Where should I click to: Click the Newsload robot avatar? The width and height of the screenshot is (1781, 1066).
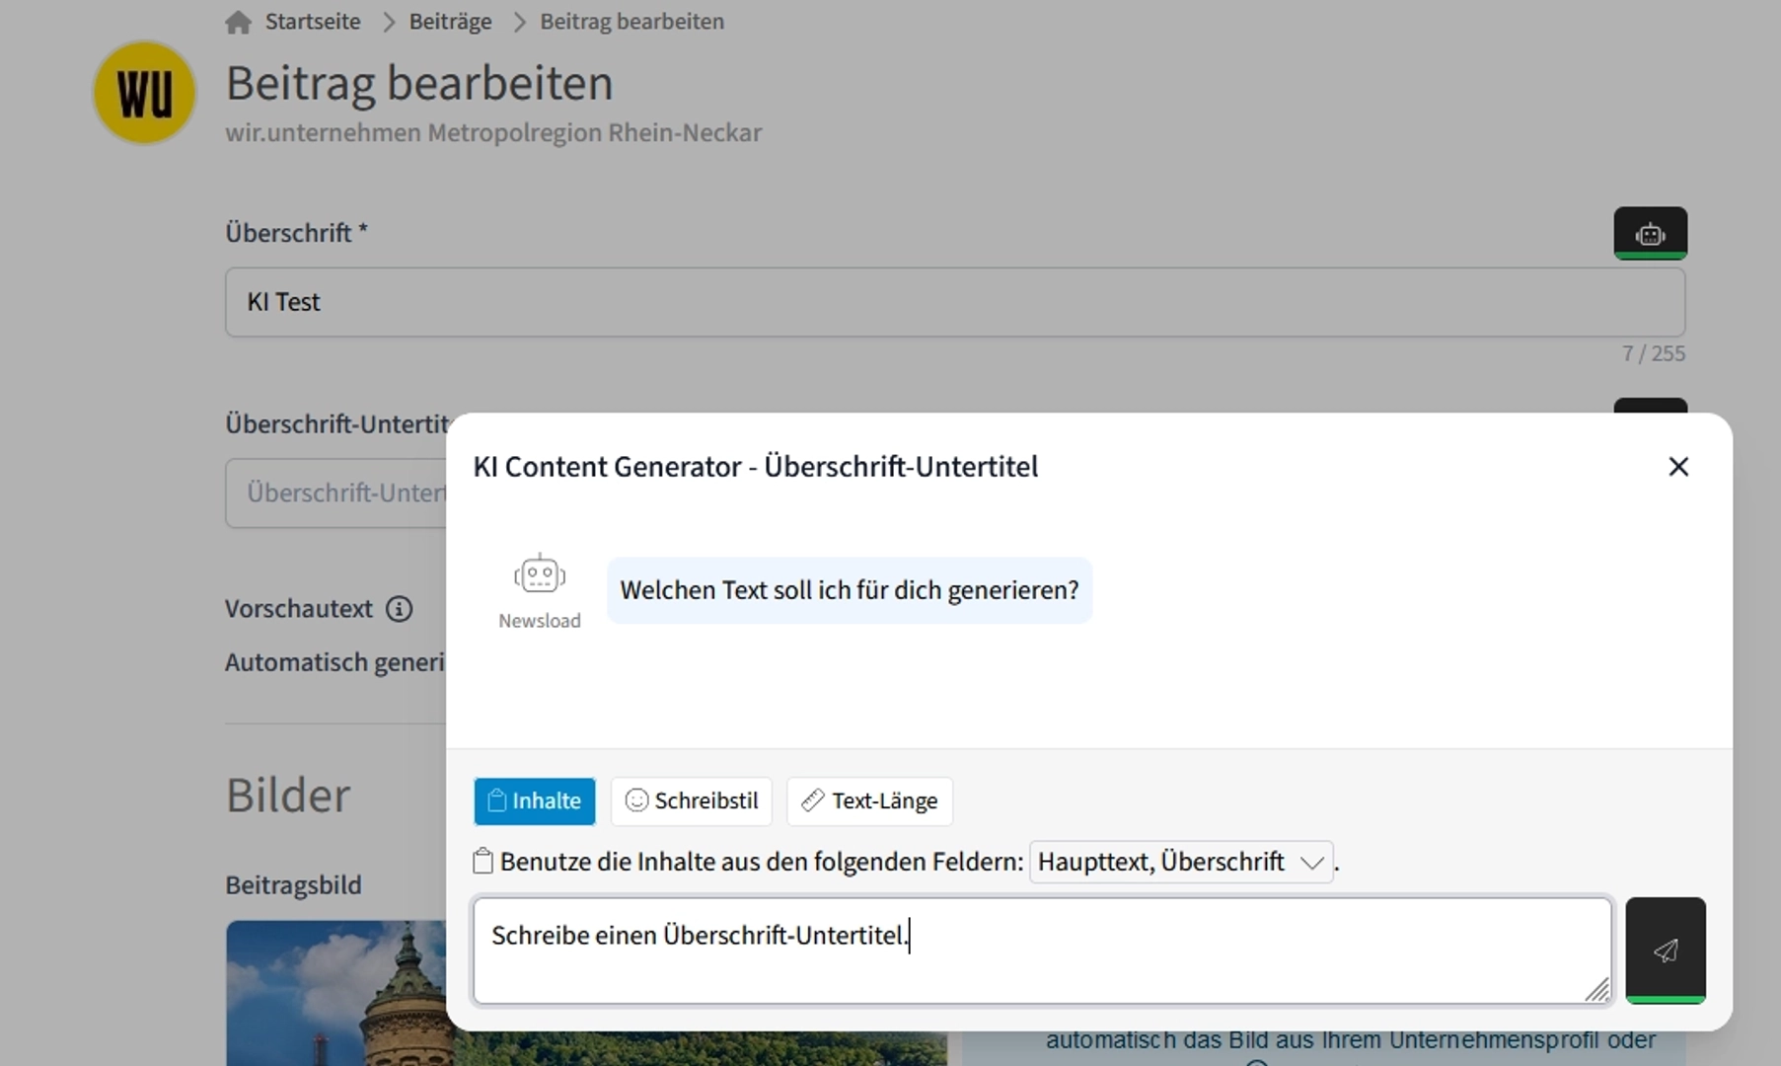click(539, 574)
